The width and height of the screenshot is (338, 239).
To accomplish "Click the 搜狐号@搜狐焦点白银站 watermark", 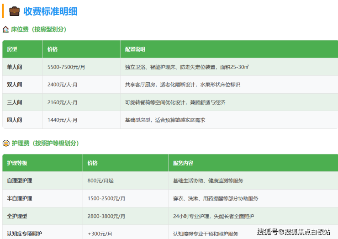I will tap(293, 232).
